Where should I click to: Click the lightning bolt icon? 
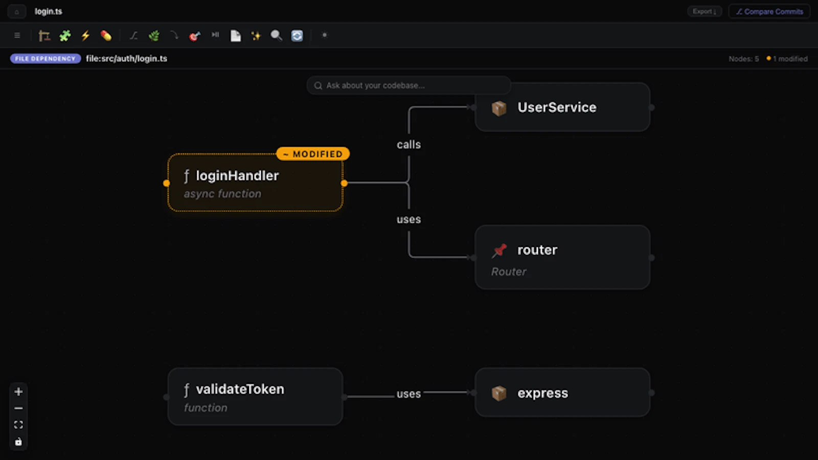click(x=85, y=36)
